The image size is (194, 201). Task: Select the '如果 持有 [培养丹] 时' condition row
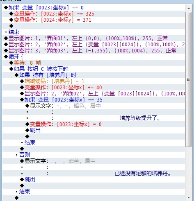pos(94,75)
